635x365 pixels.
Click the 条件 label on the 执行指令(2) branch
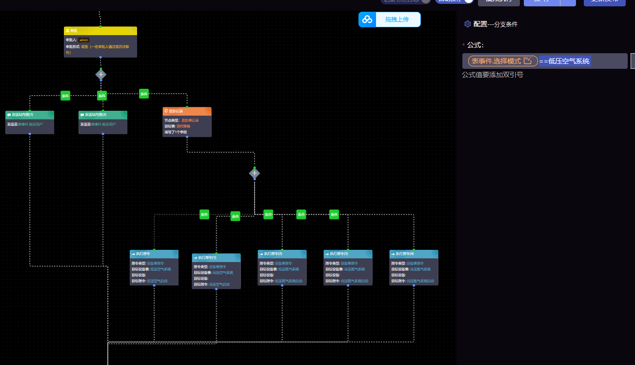click(268, 214)
